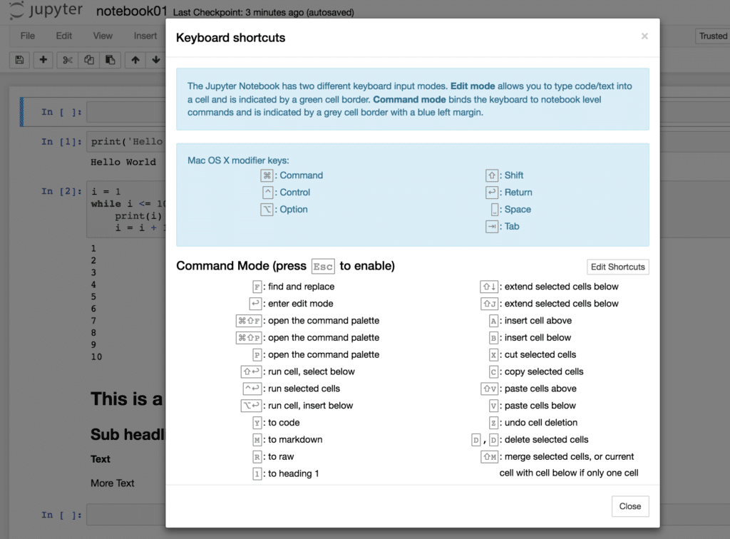The width and height of the screenshot is (730, 539).
Task: Click 'copy selected cells' shortcut text
Action: (544, 371)
